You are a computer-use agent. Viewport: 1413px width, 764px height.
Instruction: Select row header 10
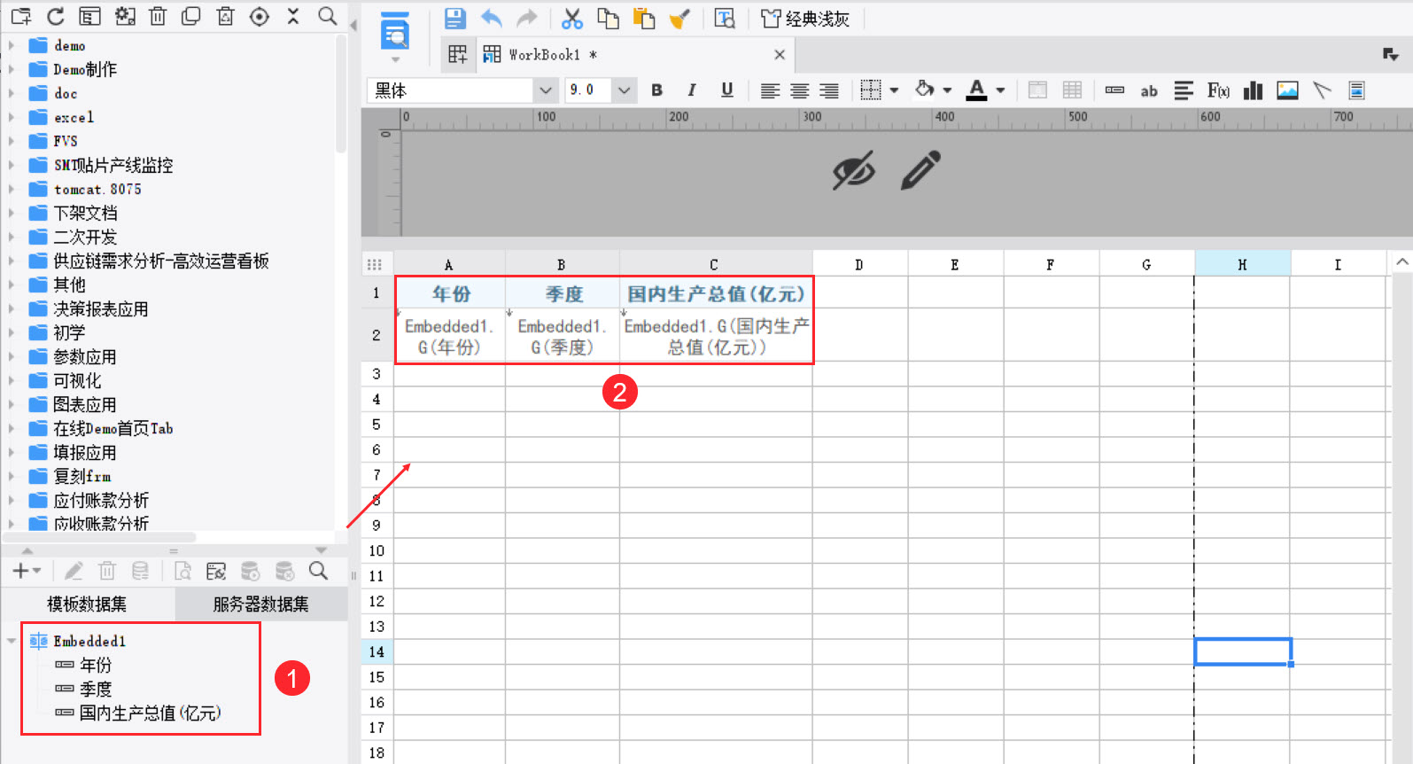click(x=377, y=550)
